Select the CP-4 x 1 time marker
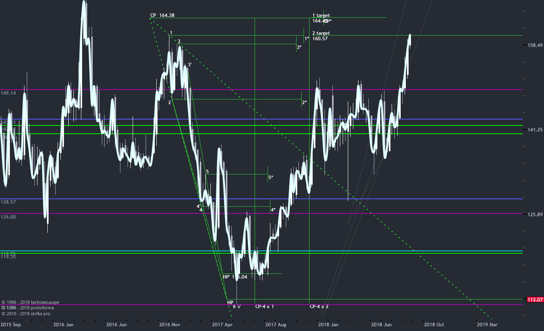The width and height of the screenshot is (544, 331). pyautogui.click(x=264, y=307)
